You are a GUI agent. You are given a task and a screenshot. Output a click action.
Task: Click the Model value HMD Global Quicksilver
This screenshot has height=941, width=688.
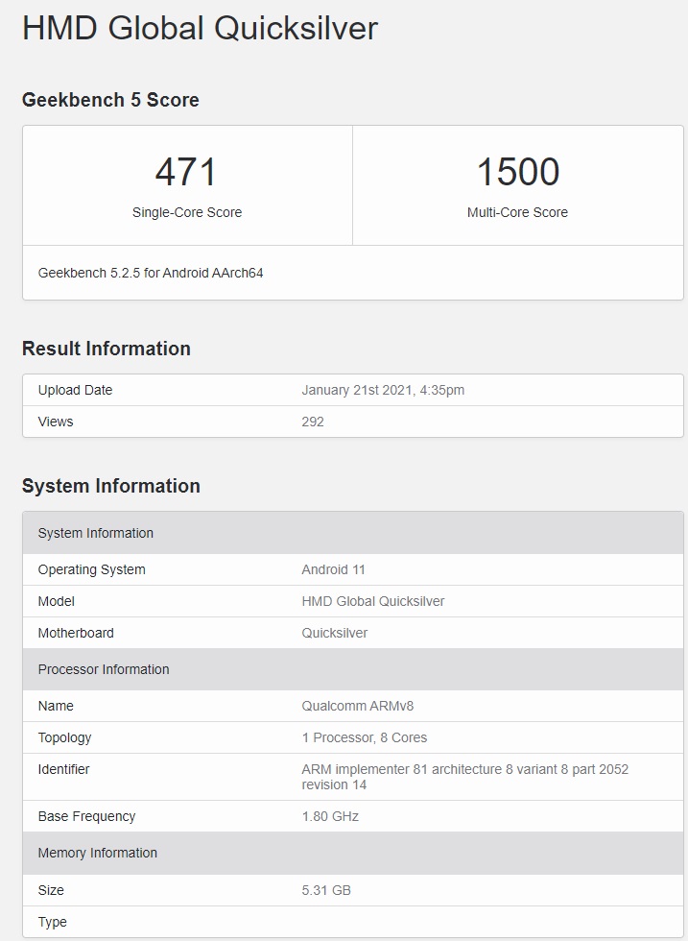point(373,601)
